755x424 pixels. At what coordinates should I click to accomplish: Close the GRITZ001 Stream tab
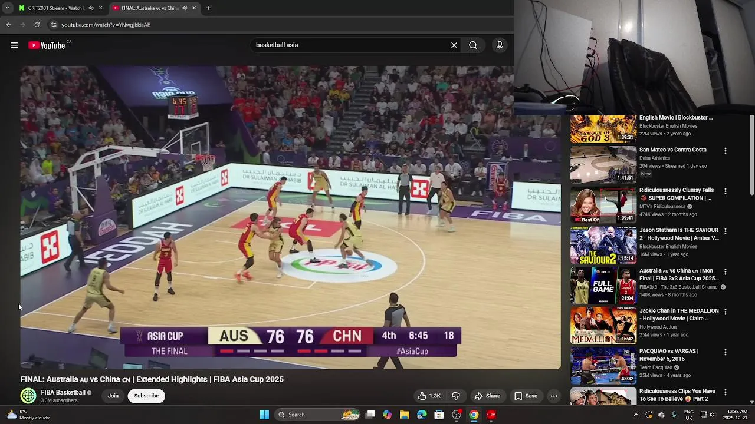100,8
